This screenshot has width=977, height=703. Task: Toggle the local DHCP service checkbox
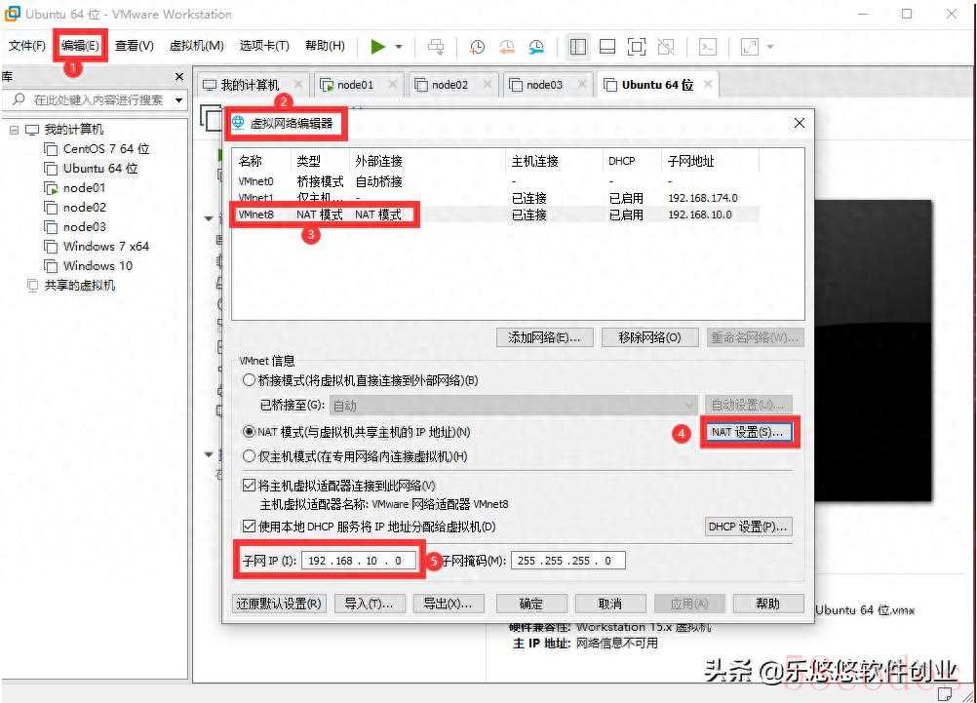249,527
